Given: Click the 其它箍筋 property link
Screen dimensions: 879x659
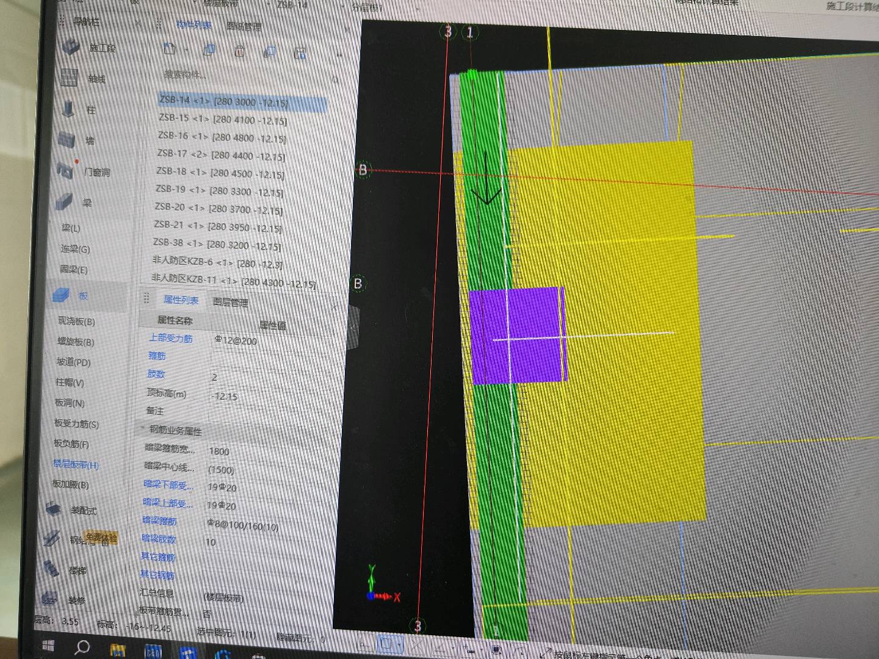Looking at the screenshot, I should 157,556.
